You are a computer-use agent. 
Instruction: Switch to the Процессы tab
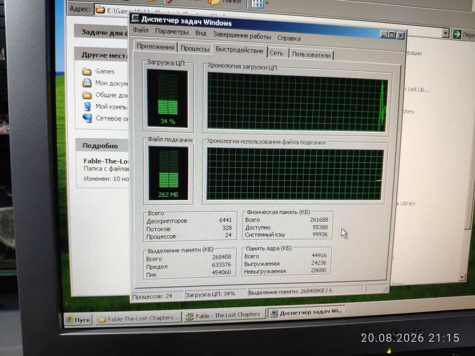click(195, 49)
